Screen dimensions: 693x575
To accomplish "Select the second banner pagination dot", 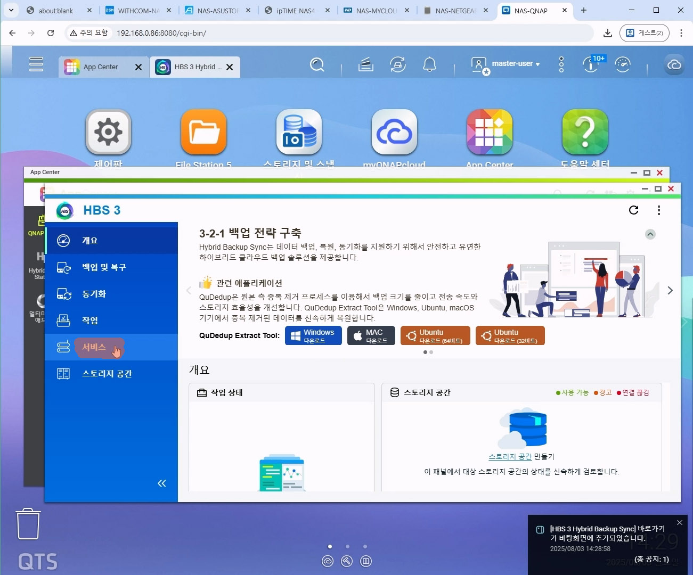I will coord(431,352).
